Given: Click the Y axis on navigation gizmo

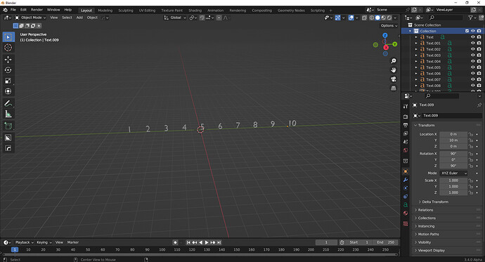Looking at the screenshot, I should coord(395,44).
